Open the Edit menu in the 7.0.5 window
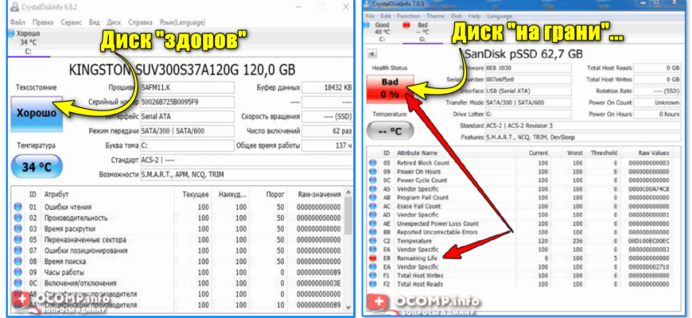 pyautogui.click(x=385, y=16)
